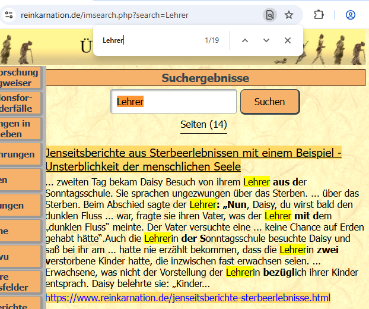Select the top sidebar item ending in 'gweiser'
This screenshot has height=309, width=369.
[x=20, y=78]
